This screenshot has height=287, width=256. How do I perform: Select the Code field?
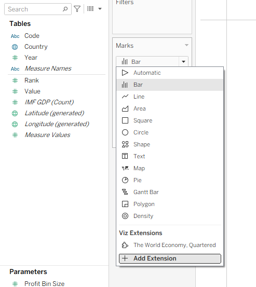tap(32, 36)
